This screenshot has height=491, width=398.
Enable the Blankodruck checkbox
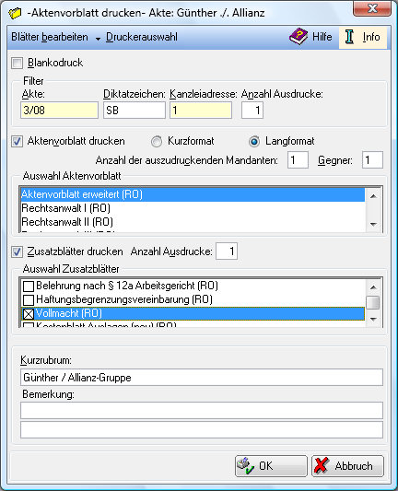tap(17, 63)
